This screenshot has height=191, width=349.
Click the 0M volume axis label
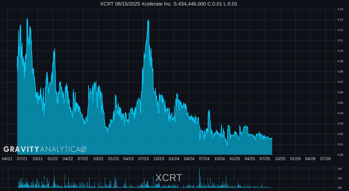click(340, 188)
